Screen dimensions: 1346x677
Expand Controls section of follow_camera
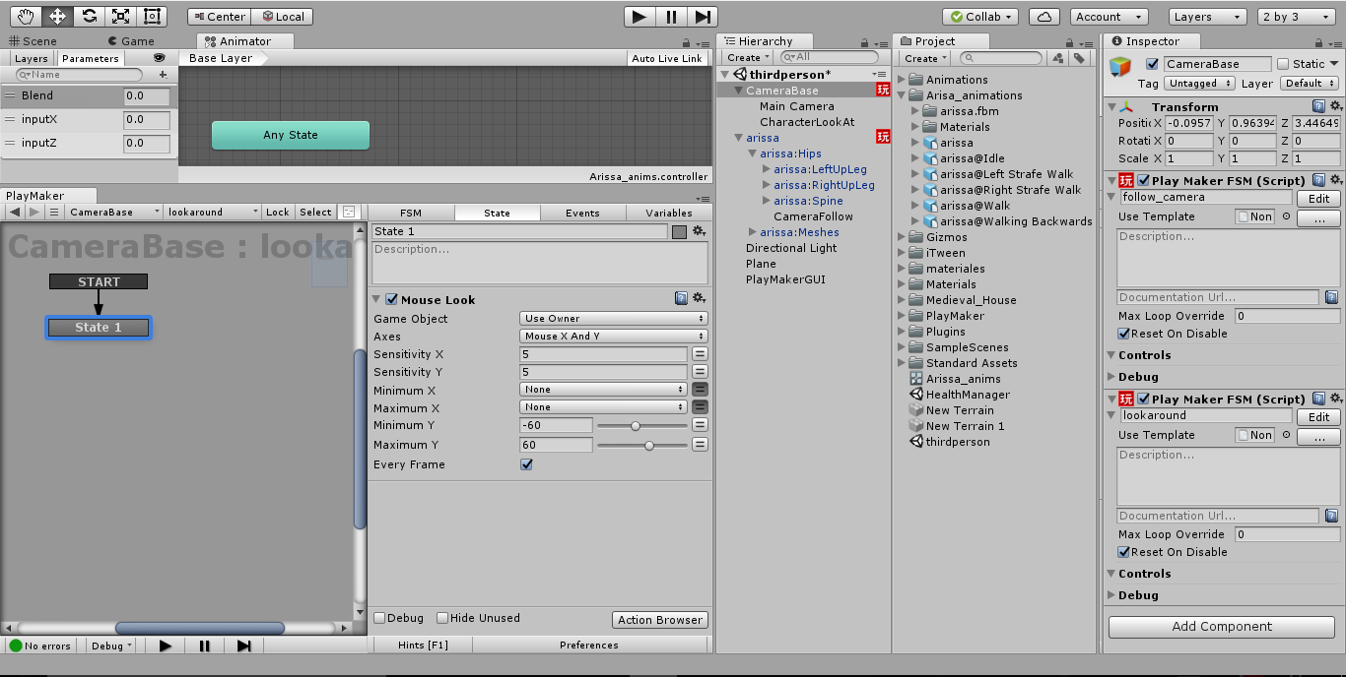[x=1112, y=355]
